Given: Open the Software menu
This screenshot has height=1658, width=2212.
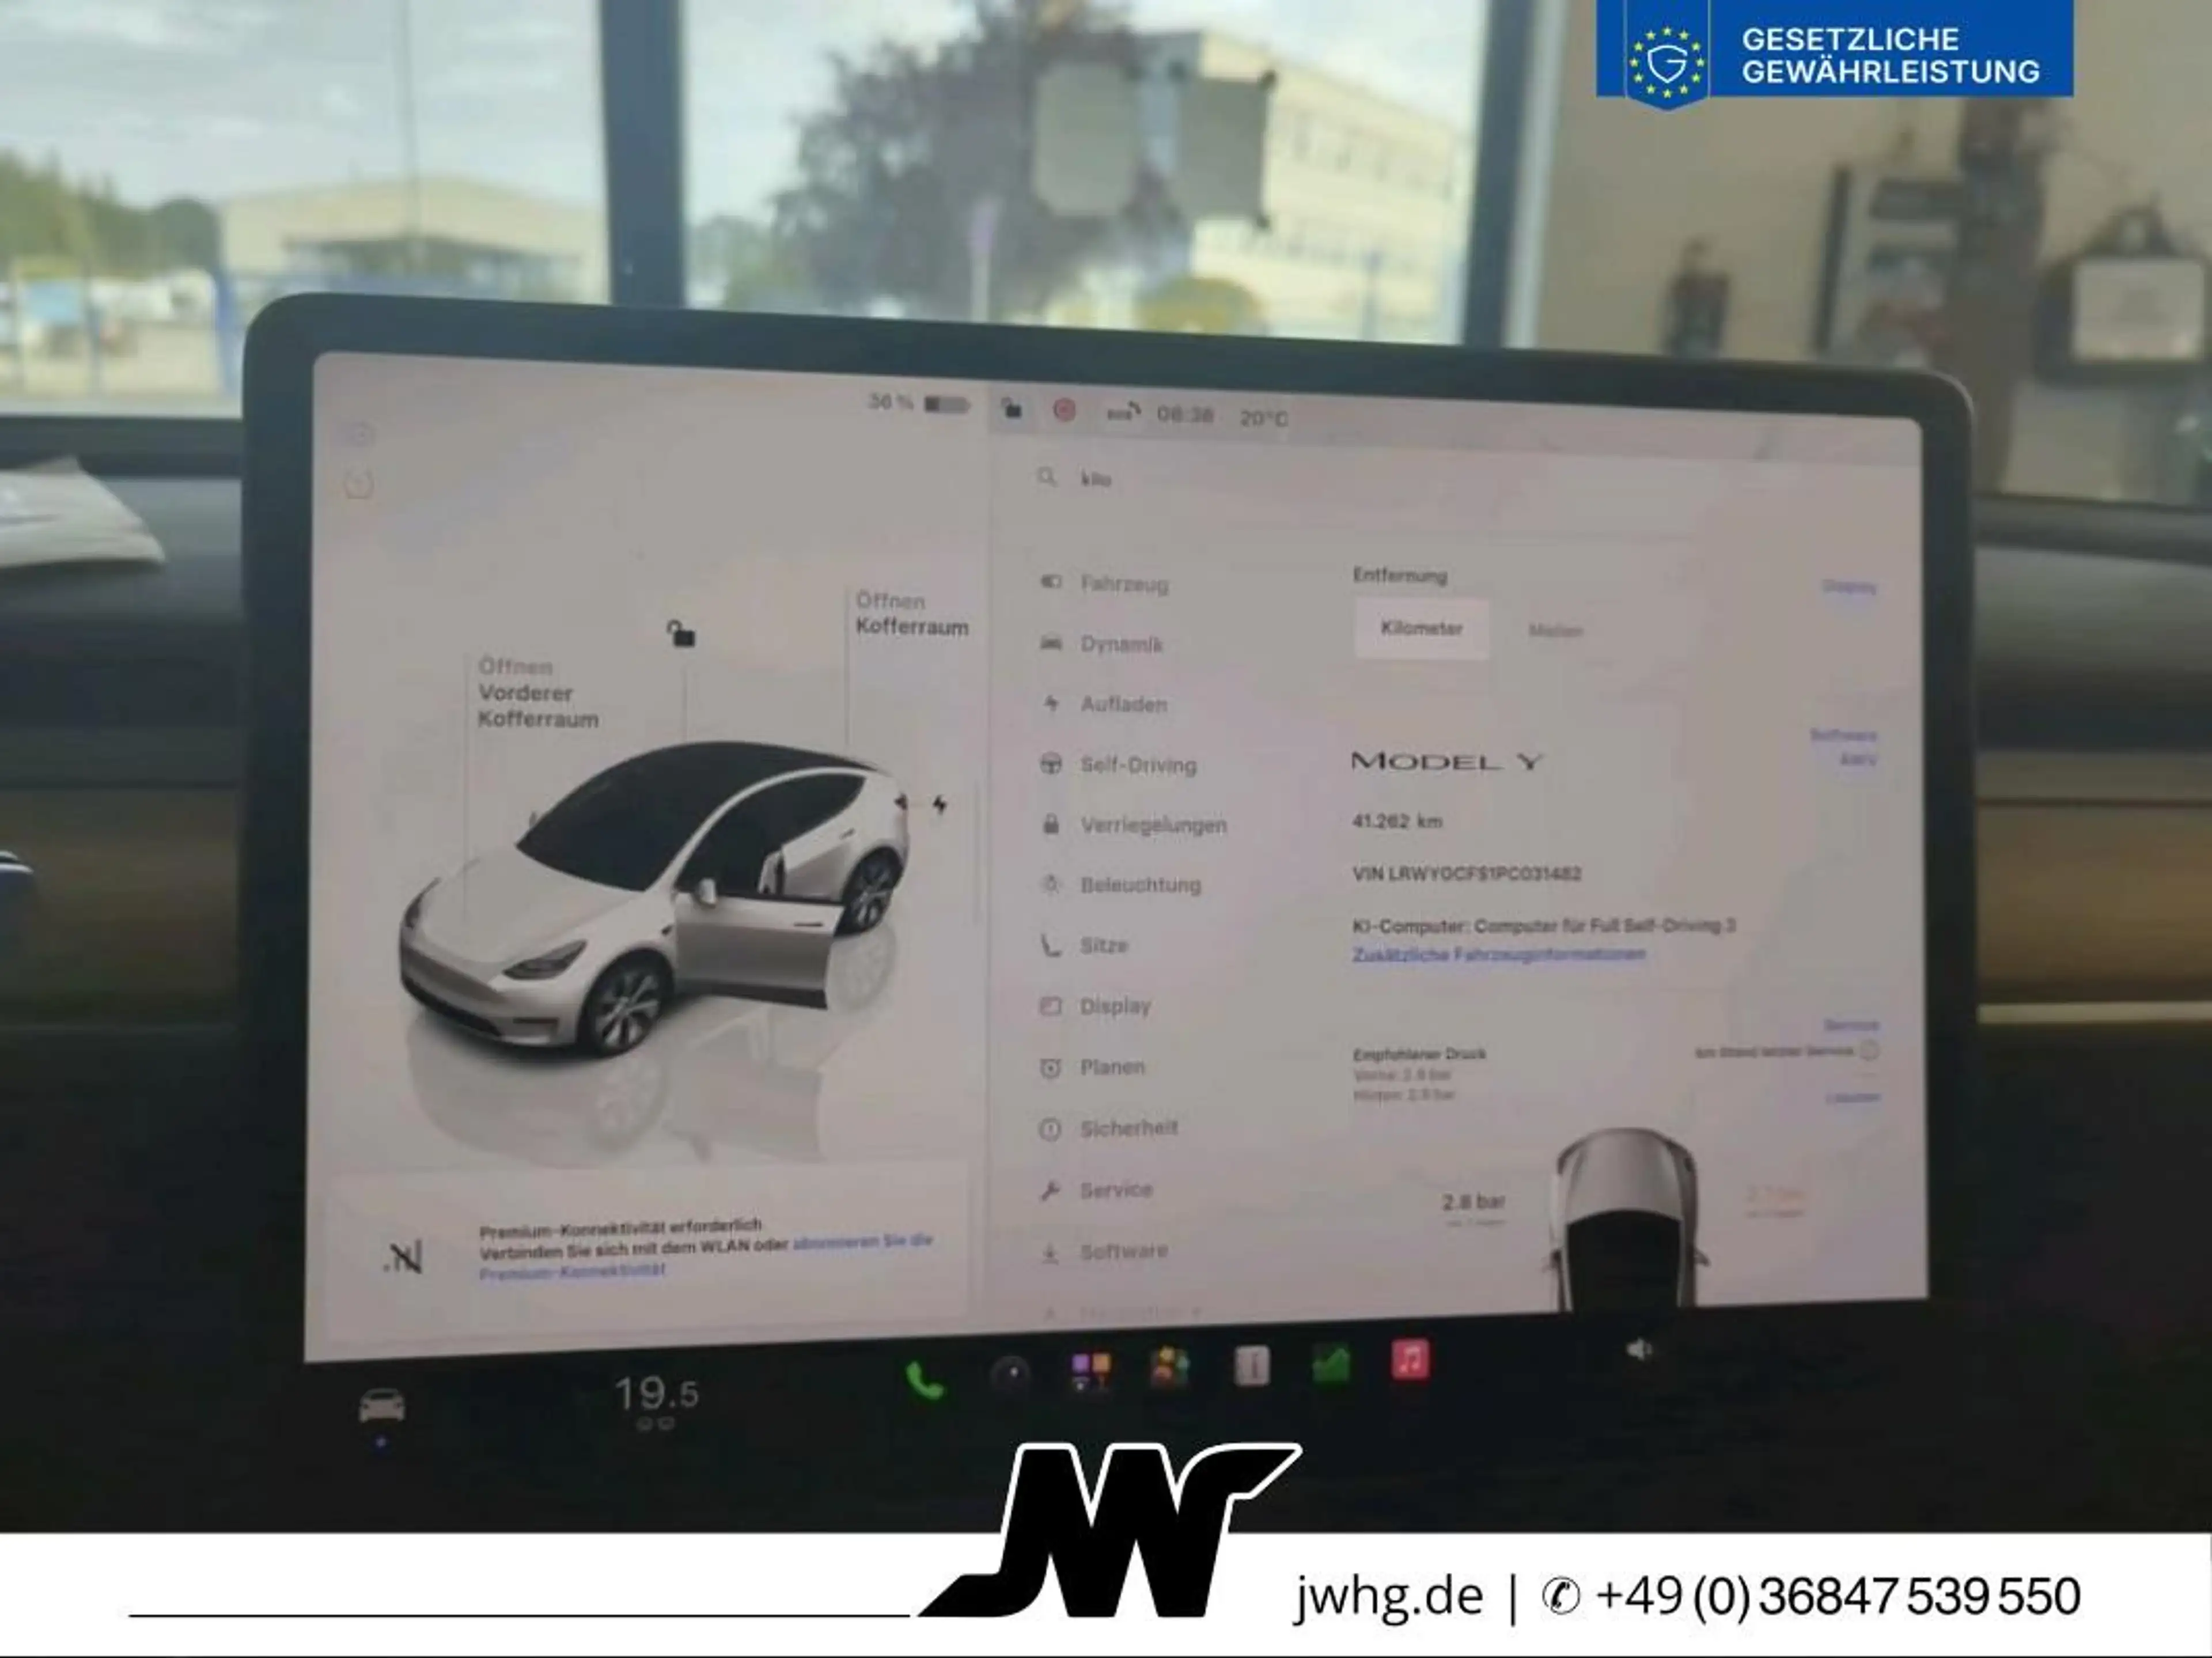Looking at the screenshot, I should (x=1104, y=1251).
